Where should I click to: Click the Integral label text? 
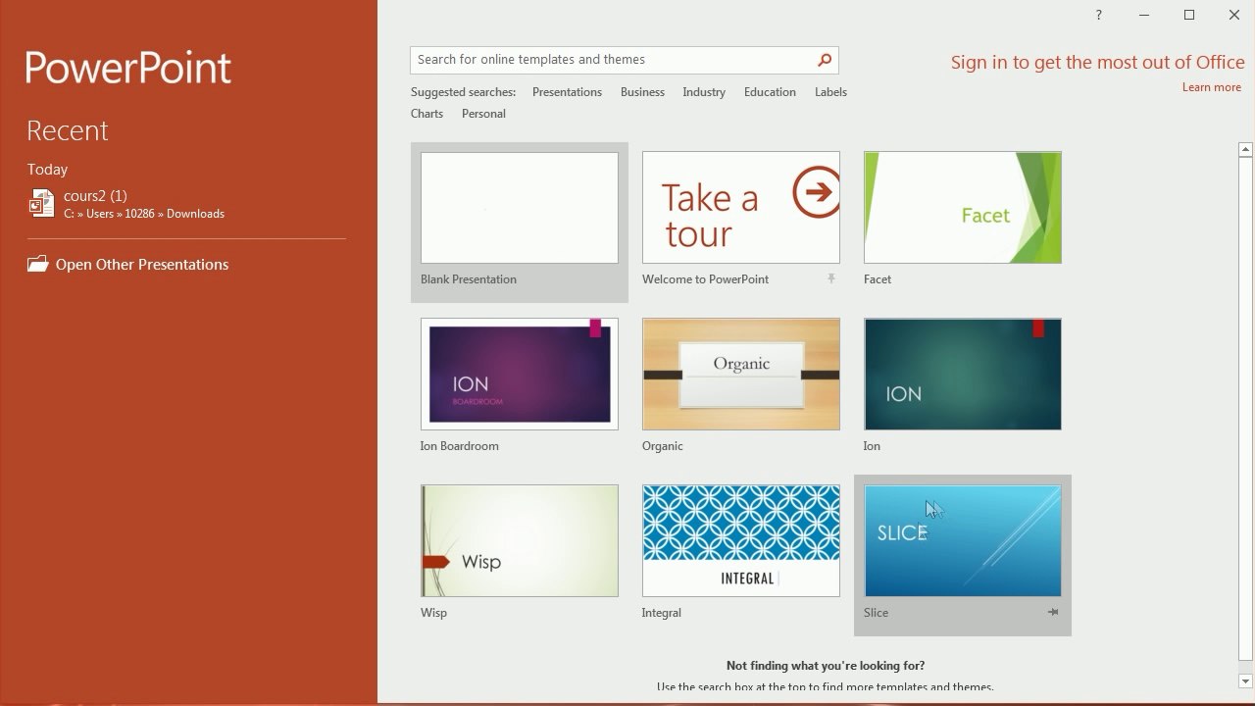point(661,613)
